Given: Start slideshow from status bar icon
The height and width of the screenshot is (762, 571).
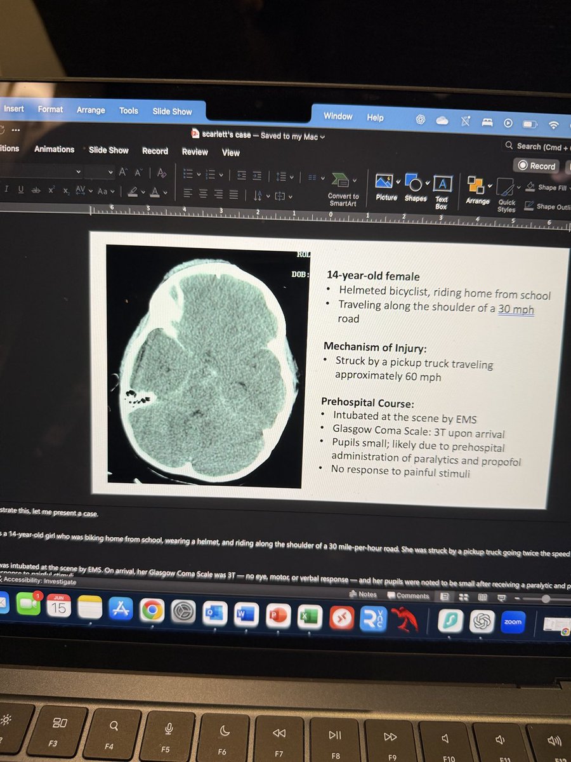Looking at the screenshot, I should [501, 598].
